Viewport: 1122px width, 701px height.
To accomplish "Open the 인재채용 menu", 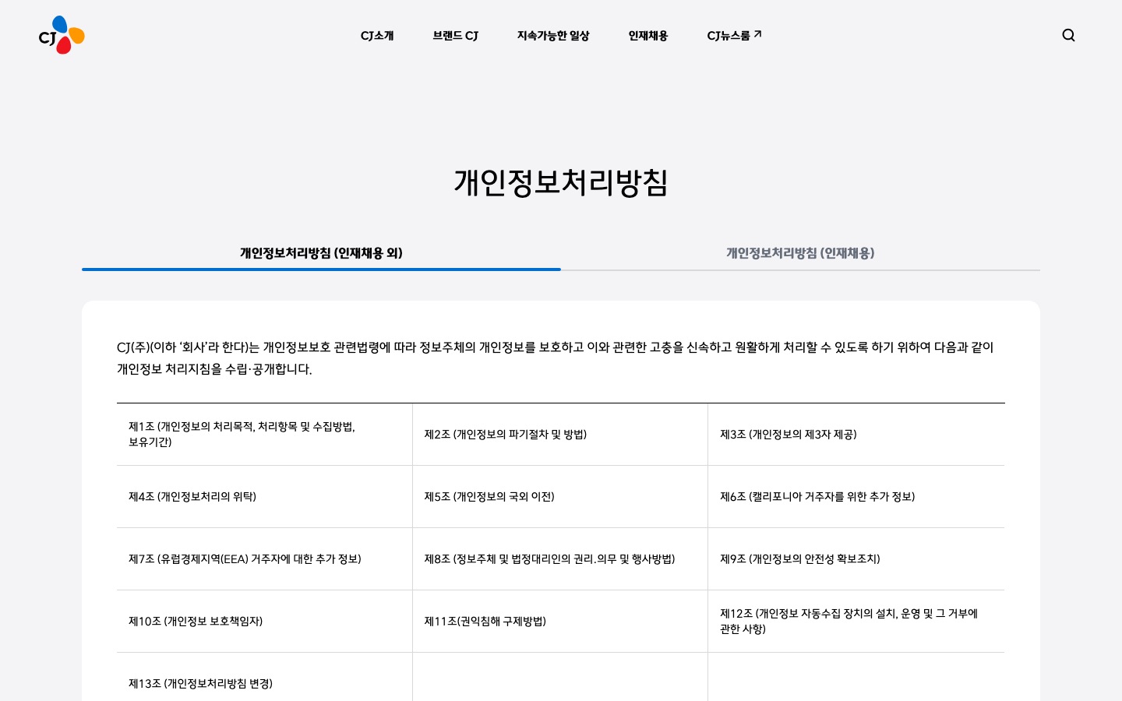I will 648,36.
